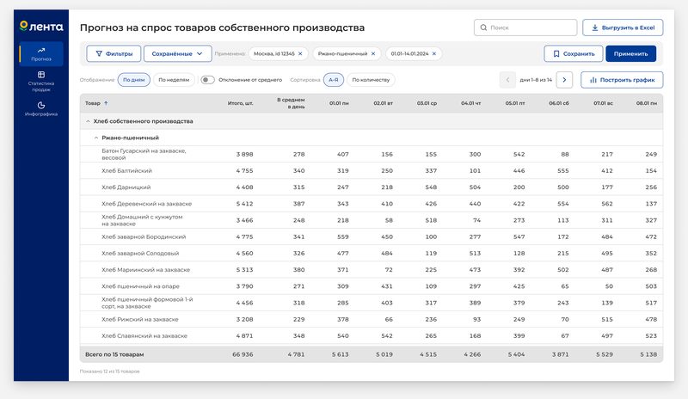
Task: Select А-Я sorting
Action: coord(334,80)
